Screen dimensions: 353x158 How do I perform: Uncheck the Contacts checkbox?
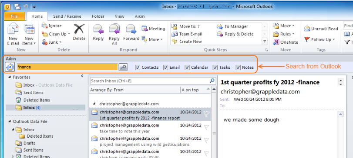point(138,68)
